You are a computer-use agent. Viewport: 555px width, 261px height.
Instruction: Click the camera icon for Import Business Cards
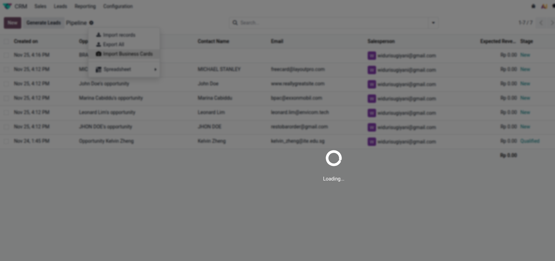99,54
